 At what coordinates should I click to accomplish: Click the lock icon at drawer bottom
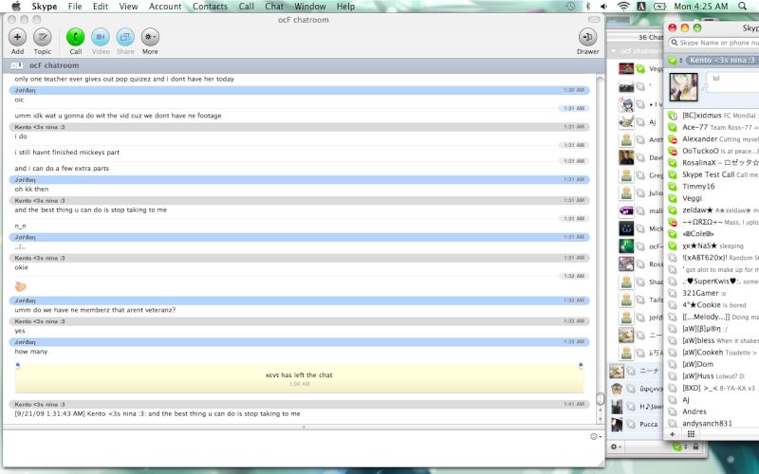[x=695, y=447]
